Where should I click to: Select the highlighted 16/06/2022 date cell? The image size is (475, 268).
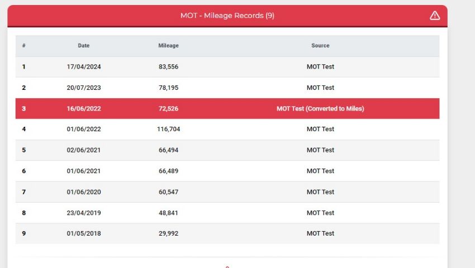click(84, 108)
